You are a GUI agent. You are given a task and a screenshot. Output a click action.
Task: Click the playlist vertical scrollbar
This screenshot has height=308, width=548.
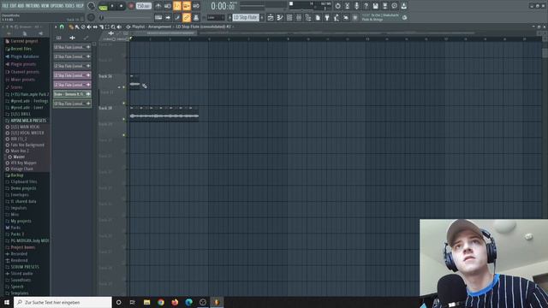click(545, 53)
